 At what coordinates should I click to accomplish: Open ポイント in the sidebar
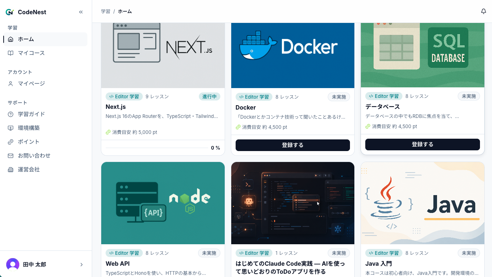(x=46, y=142)
